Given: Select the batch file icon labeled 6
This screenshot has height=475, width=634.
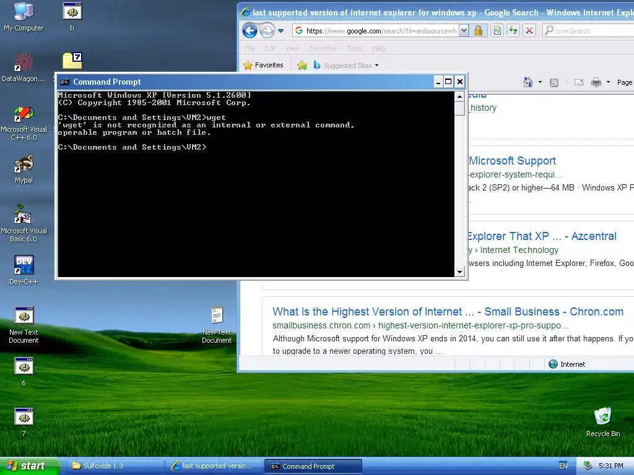Looking at the screenshot, I should [x=24, y=372].
